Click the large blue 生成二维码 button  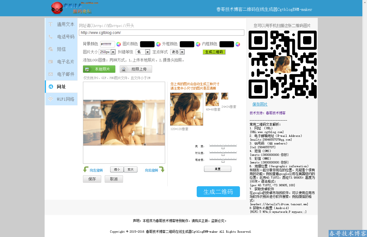[x=218, y=192]
